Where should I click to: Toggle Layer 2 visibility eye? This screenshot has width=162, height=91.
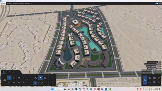click(7, 3)
